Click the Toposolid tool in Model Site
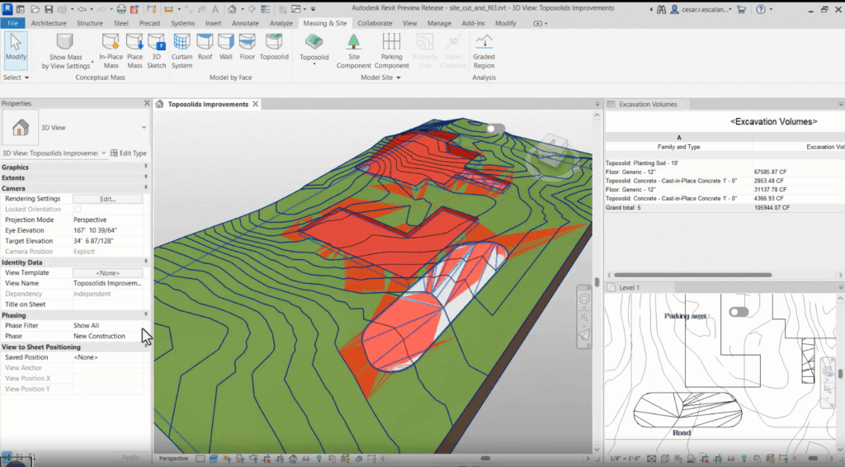This screenshot has width=845, height=467. pos(314,45)
